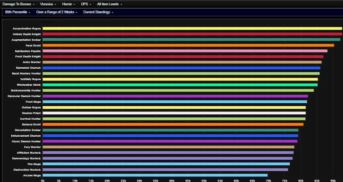This screenshot has width=343, height=182.
Task: Click the Havoc Demon Hunter label
Action: 26,142
